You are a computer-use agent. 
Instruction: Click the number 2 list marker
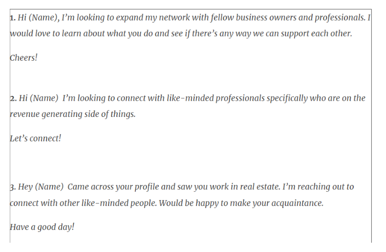pos(13,98)
